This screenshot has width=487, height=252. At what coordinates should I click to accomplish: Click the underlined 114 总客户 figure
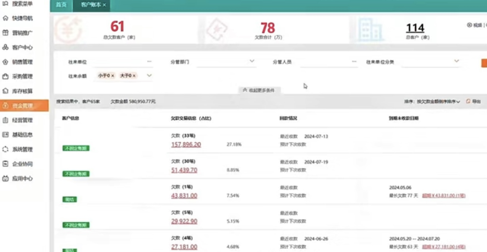(x=415, y=28)
